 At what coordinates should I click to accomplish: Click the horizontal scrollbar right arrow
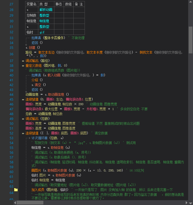point(187,203)
